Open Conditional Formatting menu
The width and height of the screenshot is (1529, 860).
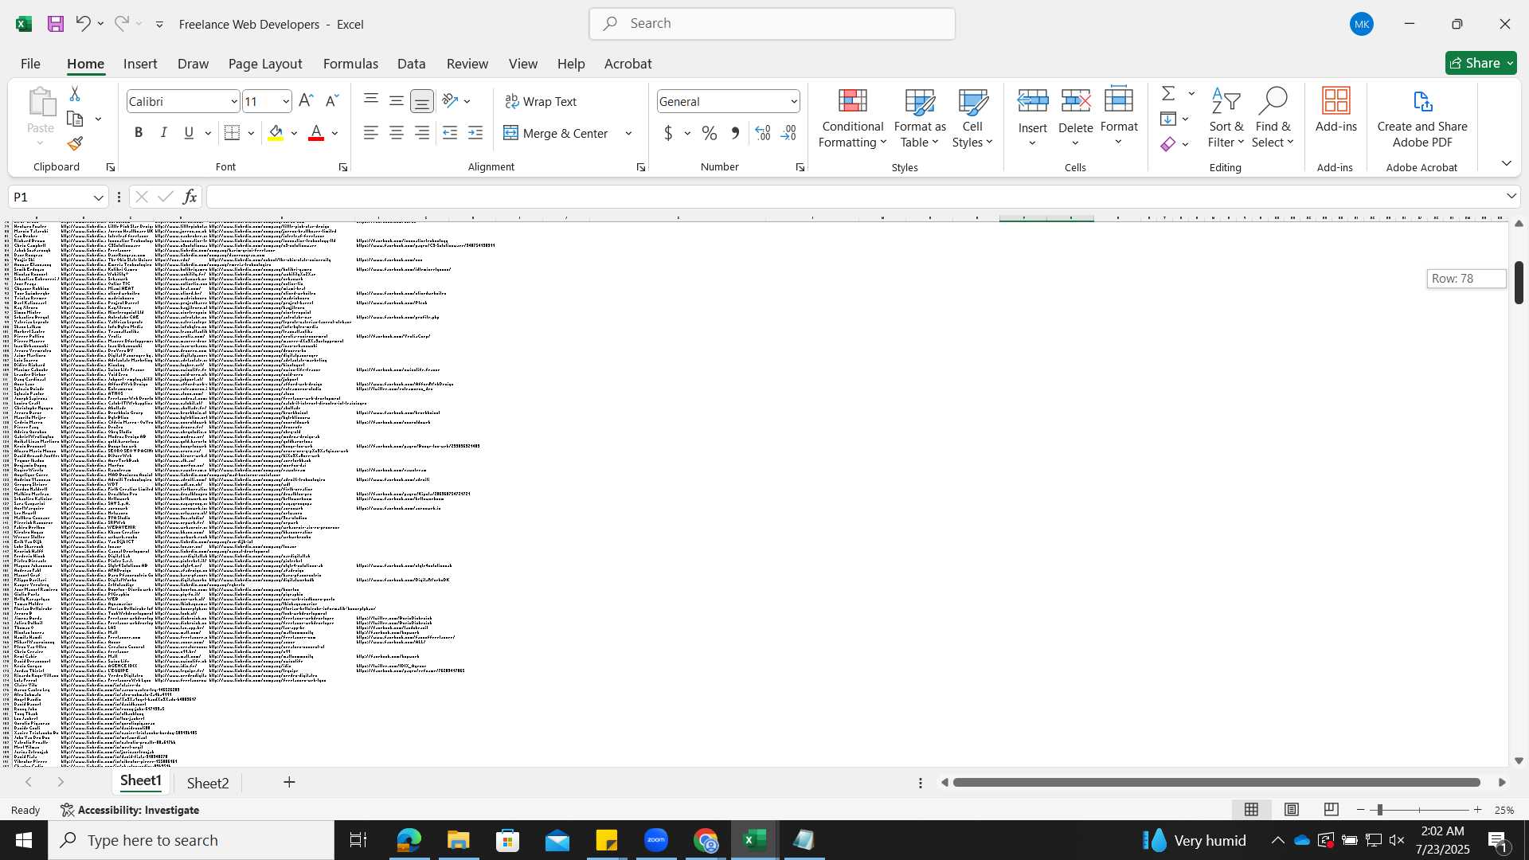coord(852,119)
